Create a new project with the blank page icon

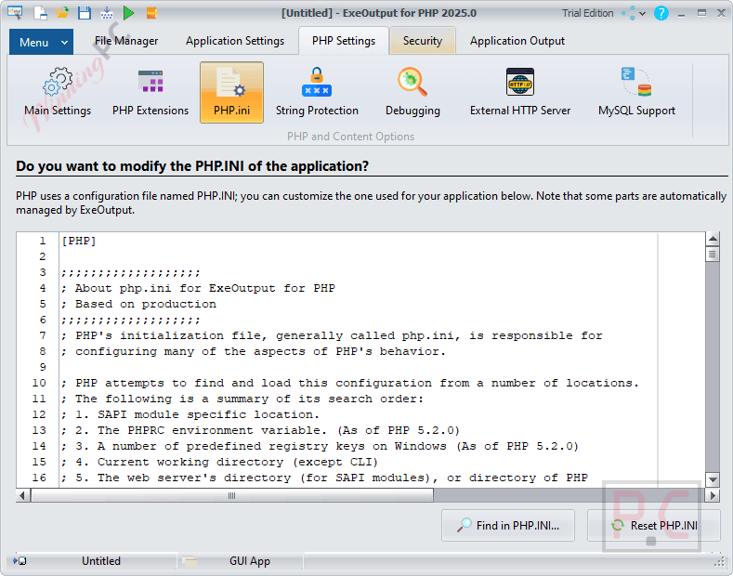coord(40,13)
